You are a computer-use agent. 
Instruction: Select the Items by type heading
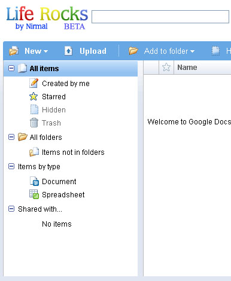coord(39,167)
